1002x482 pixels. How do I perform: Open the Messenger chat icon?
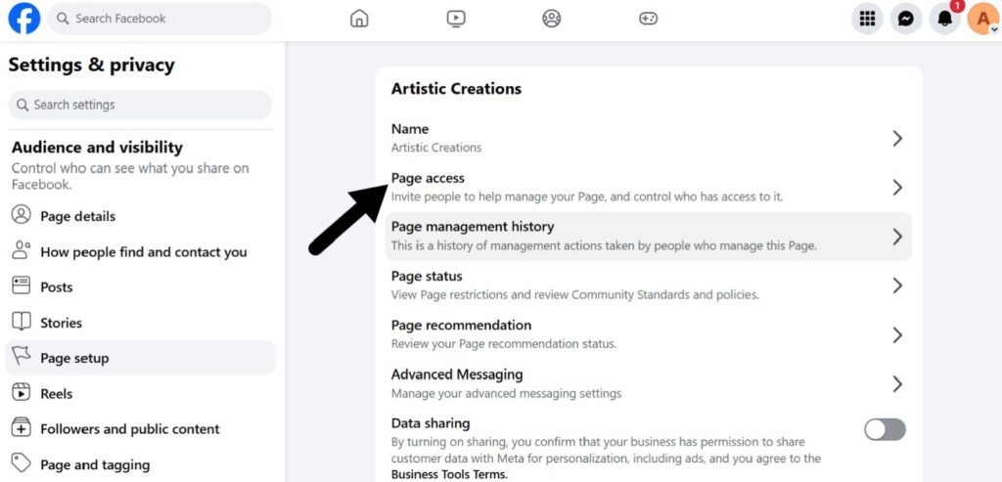click(x=906, y=19)
